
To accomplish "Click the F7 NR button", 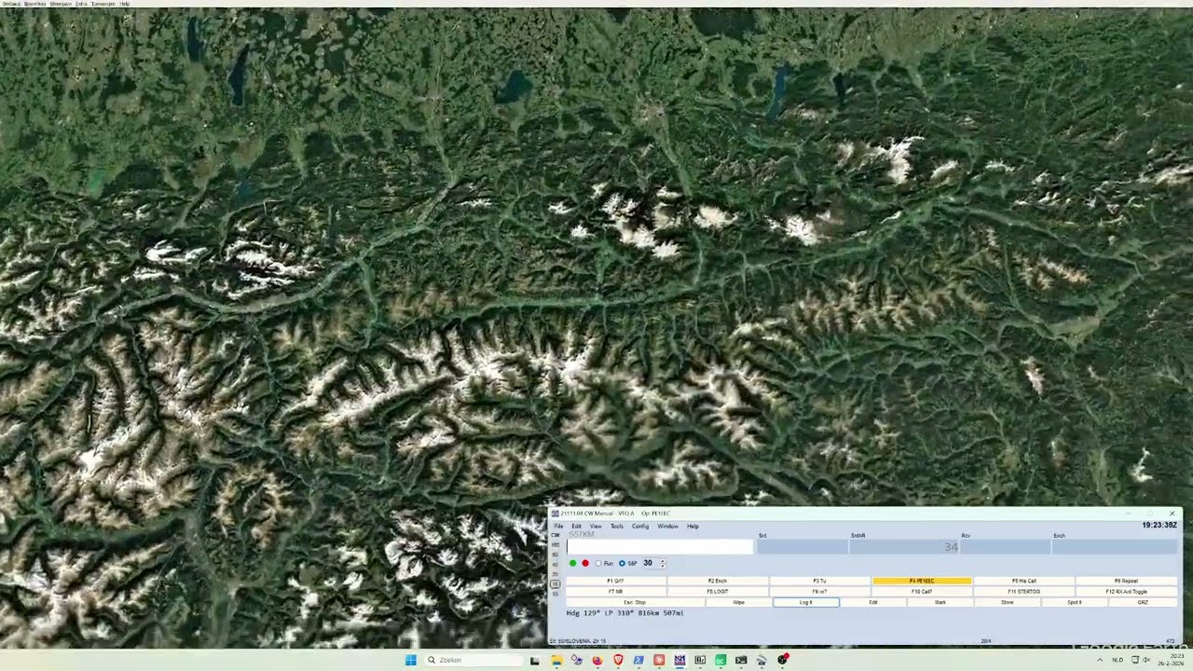I will 616,591.
